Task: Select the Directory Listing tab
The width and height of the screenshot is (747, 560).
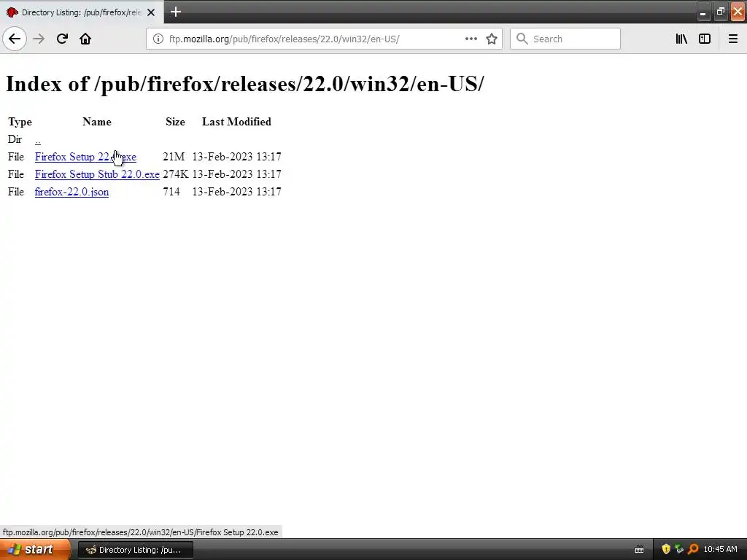Action: point(82,12)
